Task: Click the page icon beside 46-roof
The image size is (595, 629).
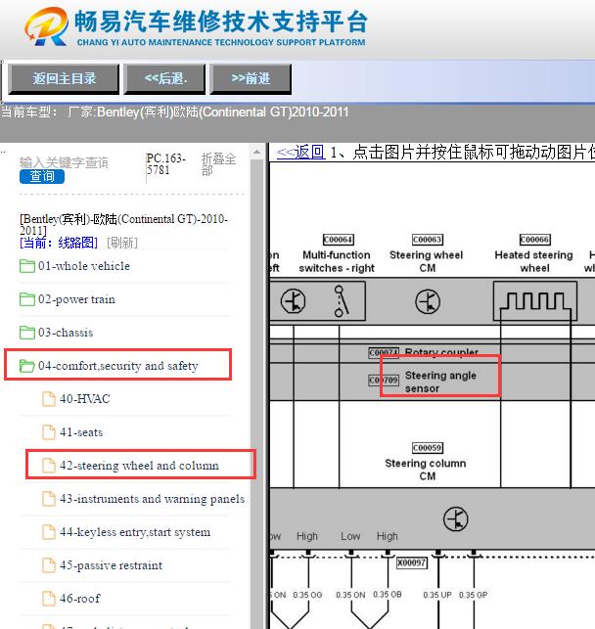Action: (x=49, y=599)
